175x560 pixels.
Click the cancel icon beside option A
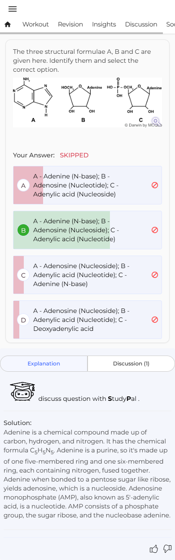(154, 185)
